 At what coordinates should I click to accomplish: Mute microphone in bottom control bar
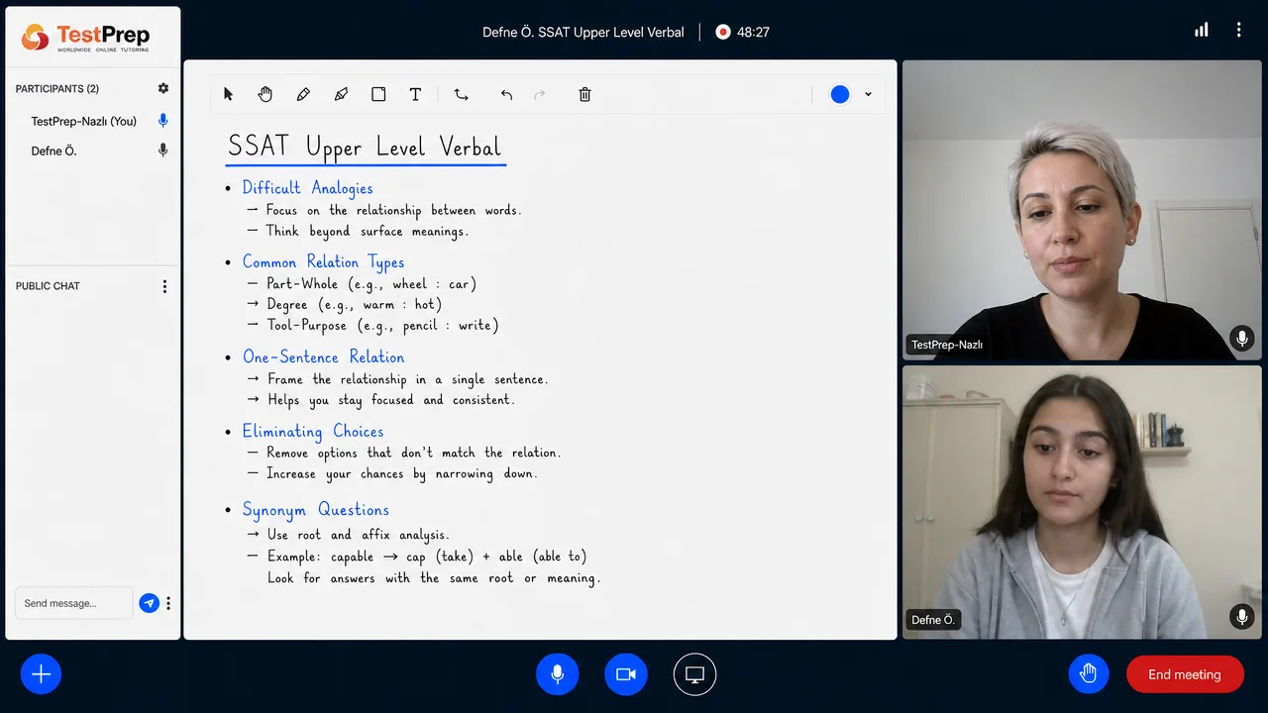click(557, 674)
